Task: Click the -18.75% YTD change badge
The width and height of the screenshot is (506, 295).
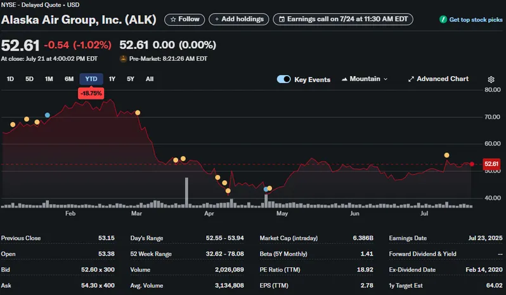Action: [91, 94]
